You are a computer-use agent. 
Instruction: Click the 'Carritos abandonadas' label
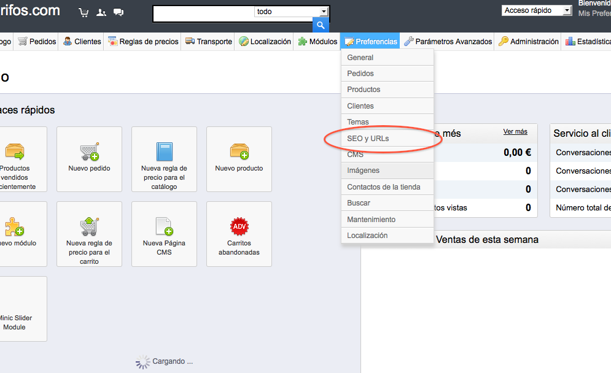pos(239,248)
